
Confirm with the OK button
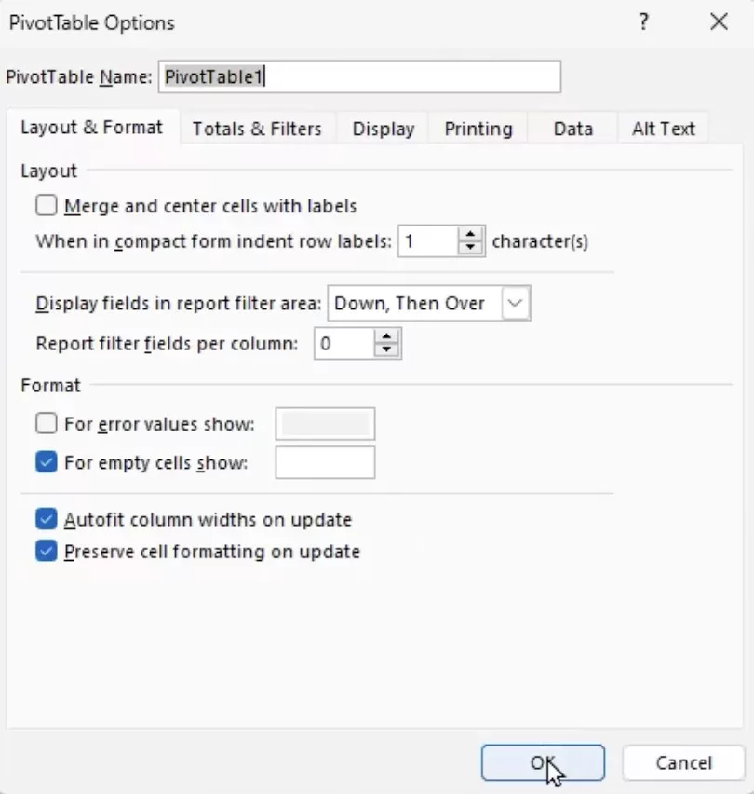tap(543, 762)
